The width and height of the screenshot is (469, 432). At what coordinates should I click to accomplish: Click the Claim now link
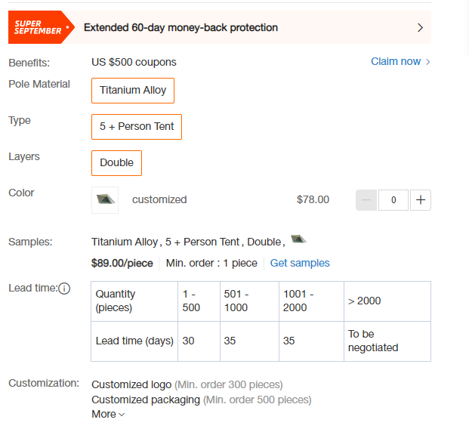tap(396, 61)
